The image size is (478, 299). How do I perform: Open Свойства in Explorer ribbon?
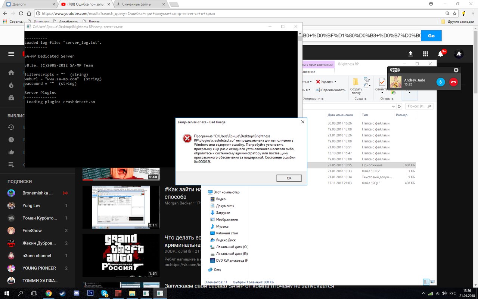click(382, 85)
